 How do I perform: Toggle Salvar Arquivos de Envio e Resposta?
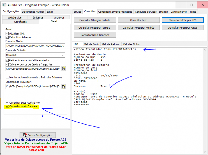(x=7, y=64)
